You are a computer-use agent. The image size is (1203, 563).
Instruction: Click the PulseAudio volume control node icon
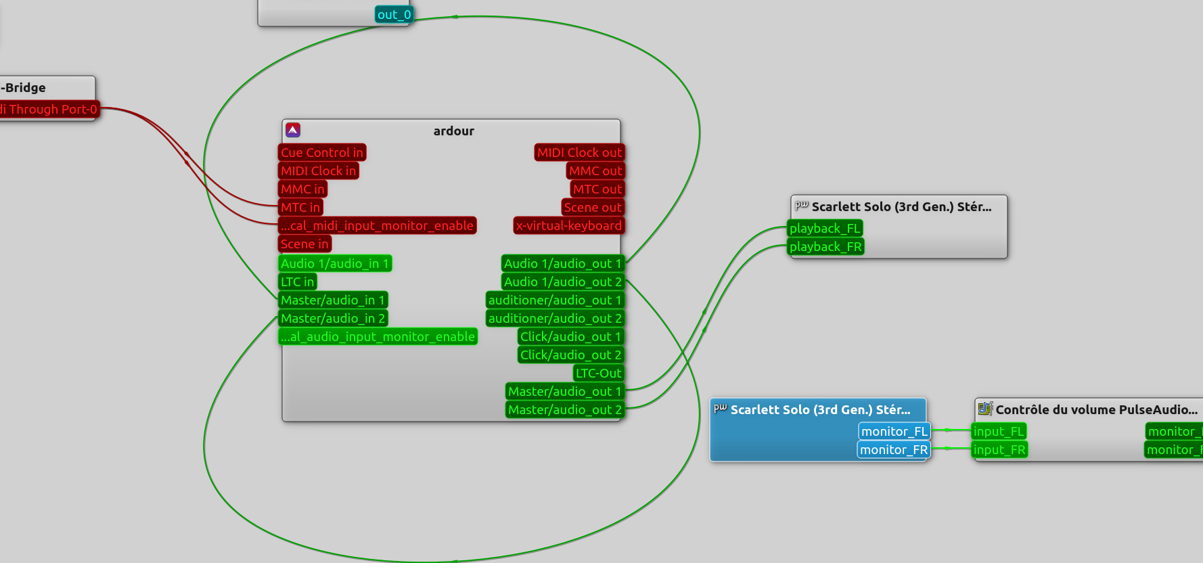point(985,409)
